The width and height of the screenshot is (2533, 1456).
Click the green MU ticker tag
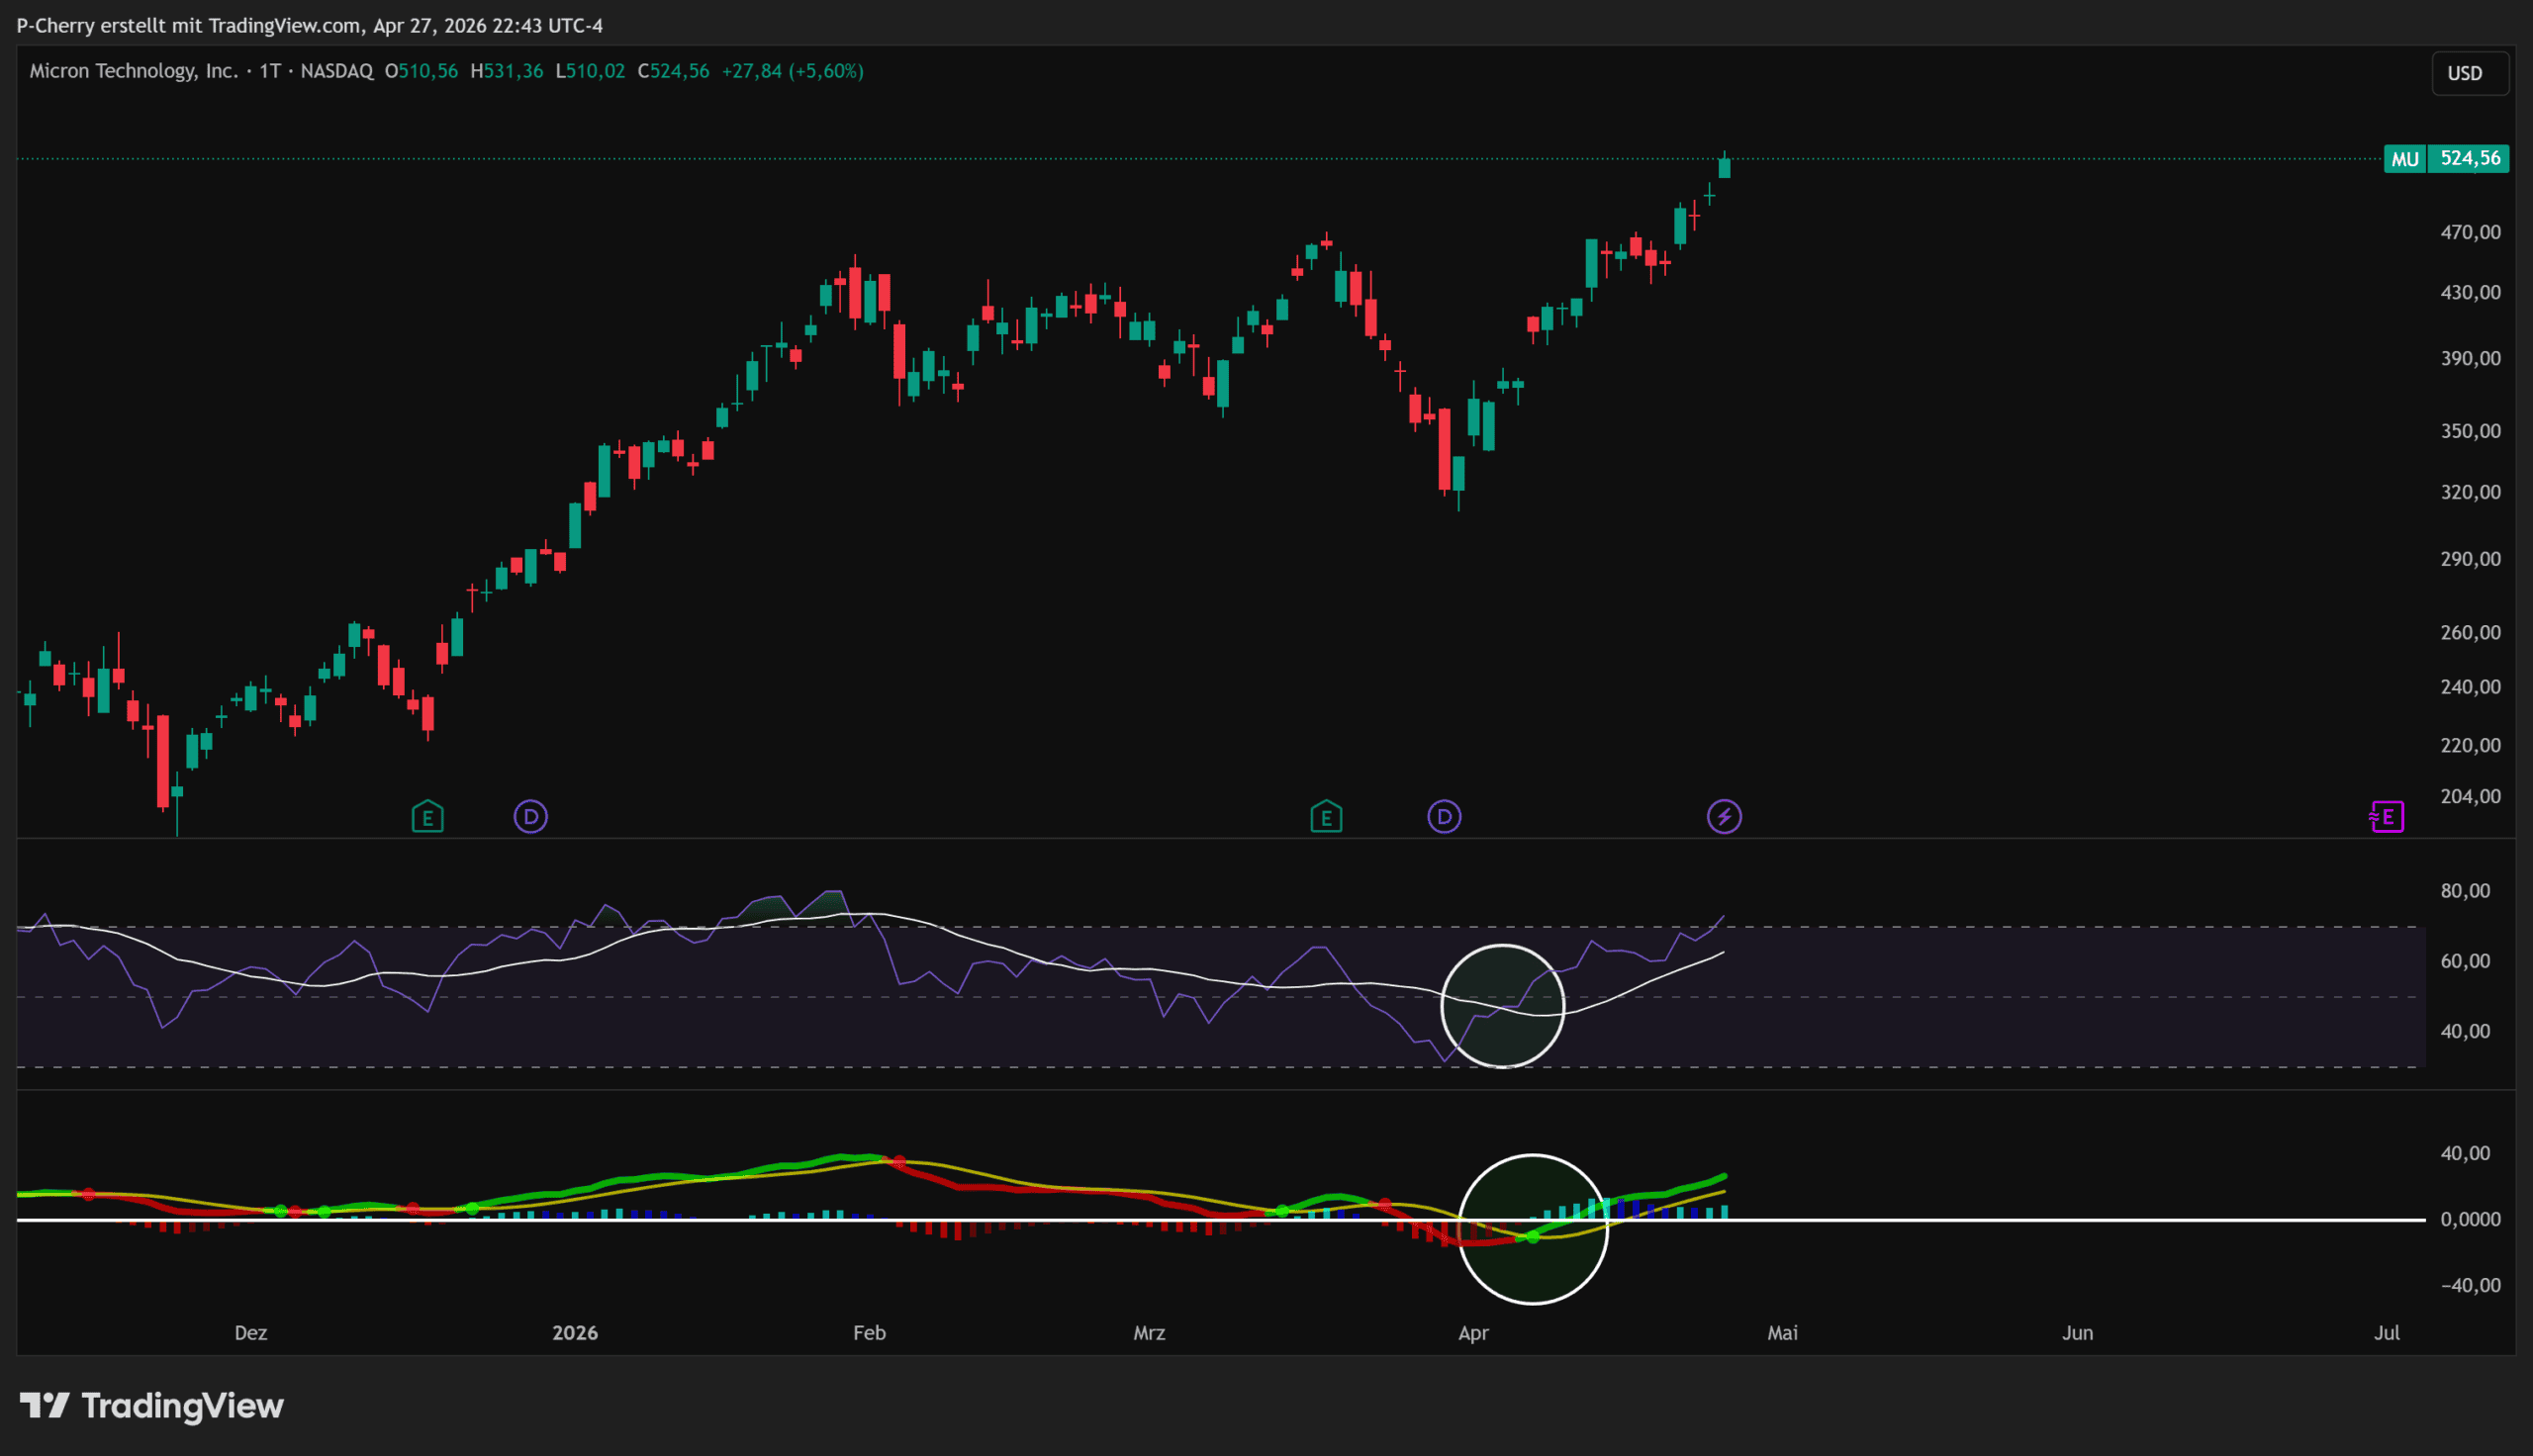point(2404,159)
